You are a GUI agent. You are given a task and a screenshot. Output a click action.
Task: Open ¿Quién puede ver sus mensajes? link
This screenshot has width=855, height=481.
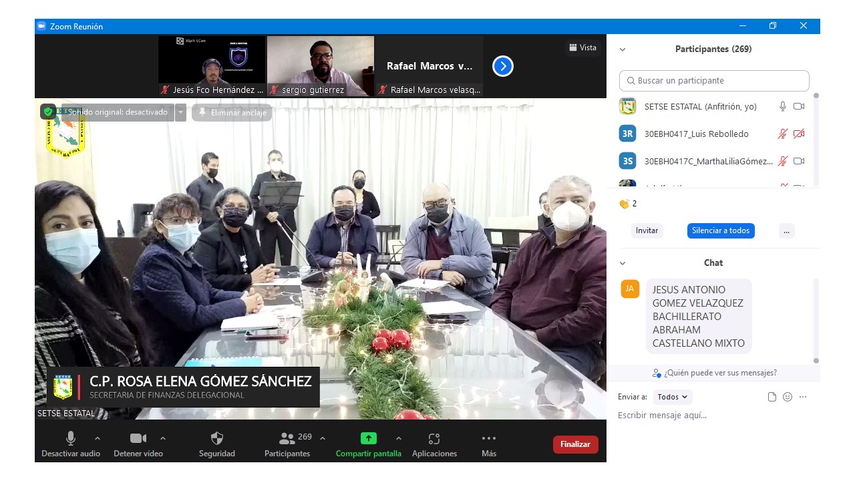tap(714, 373)
